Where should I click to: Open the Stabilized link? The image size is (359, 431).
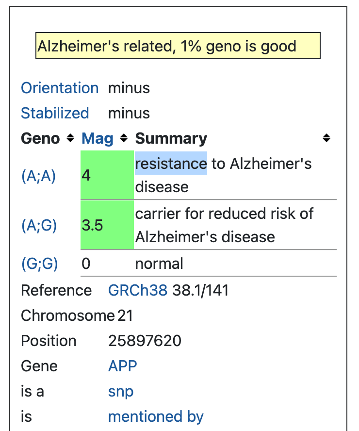tap(55, 113)
